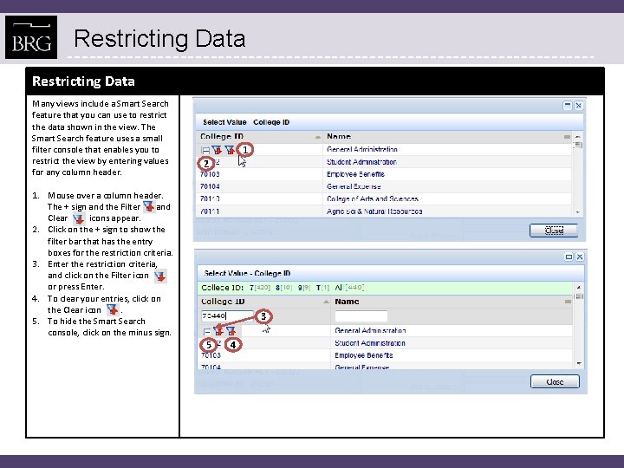
Task: Click first funnel icon next to minus sign, lower dialog
Action: coord(218,331)
